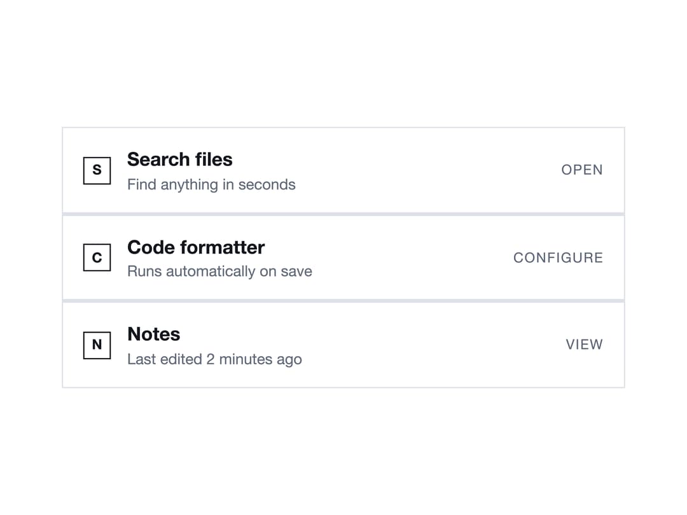687x515 pixels.
Task: Click the divider between Search files and Code formatter
Action: [x=343, y=214]
